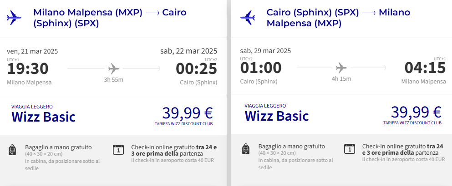Click the blue airplane icon beside Milano Malpensa header
Image resolution: width=452 pixels, height=186 pixels.
[x=14, y=18]
